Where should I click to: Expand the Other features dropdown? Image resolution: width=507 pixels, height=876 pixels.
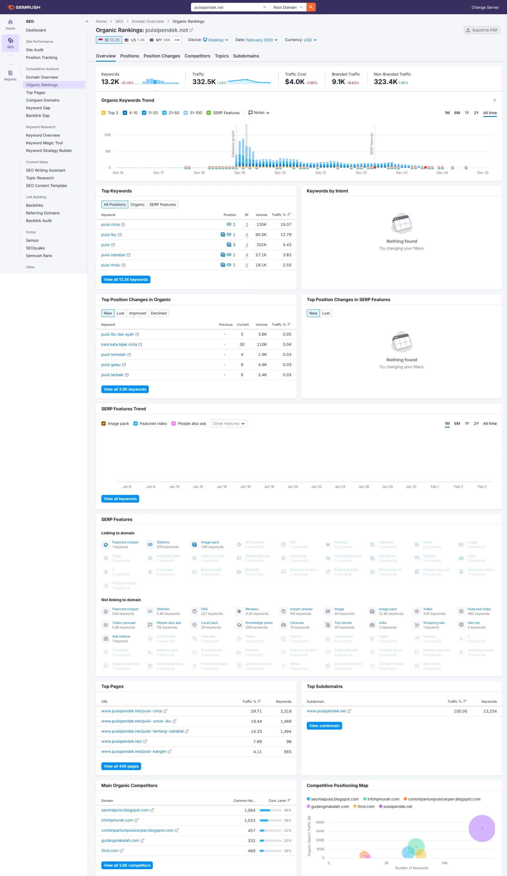pyautogui.click(x=228, y=424)
